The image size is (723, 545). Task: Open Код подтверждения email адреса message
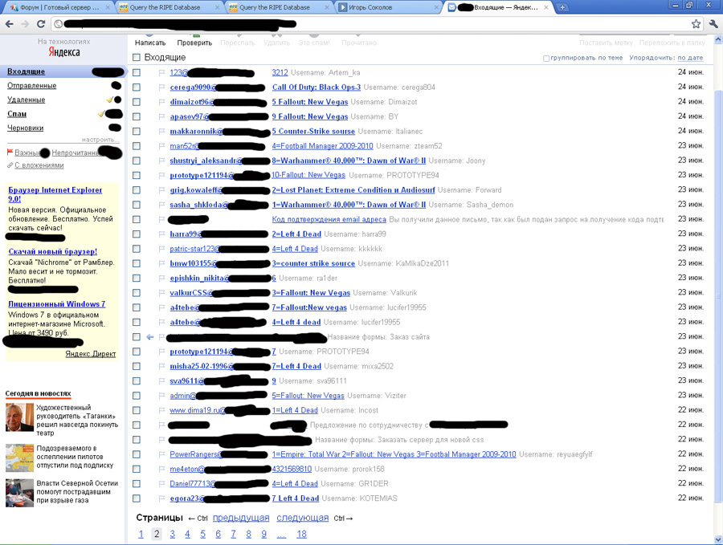(329, 219)
